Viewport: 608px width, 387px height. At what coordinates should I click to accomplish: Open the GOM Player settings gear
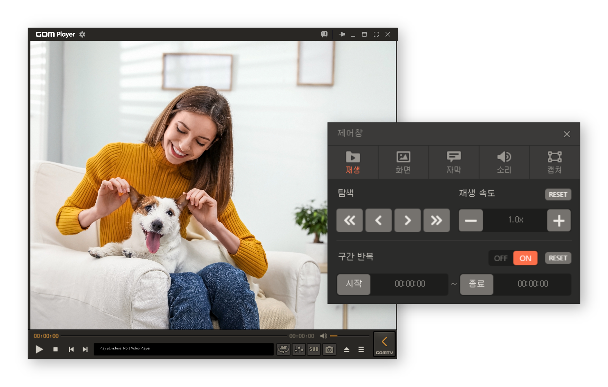coord(82,35)
